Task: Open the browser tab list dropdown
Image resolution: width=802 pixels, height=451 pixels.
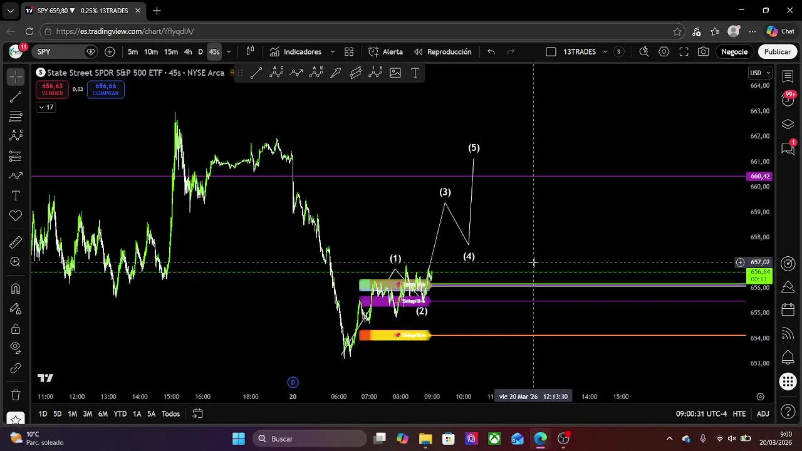Action: pos(10,11)
